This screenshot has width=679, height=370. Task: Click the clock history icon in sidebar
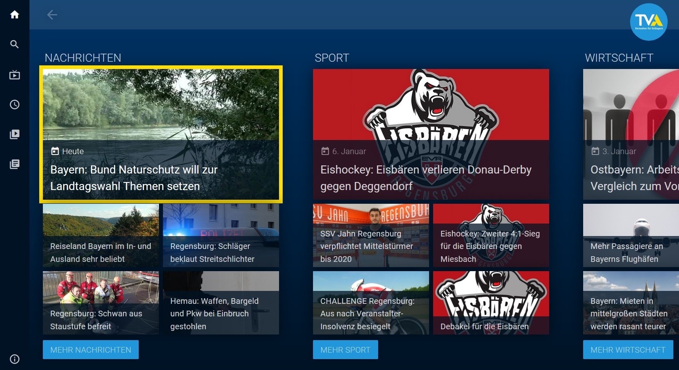[x=15, y=105]
